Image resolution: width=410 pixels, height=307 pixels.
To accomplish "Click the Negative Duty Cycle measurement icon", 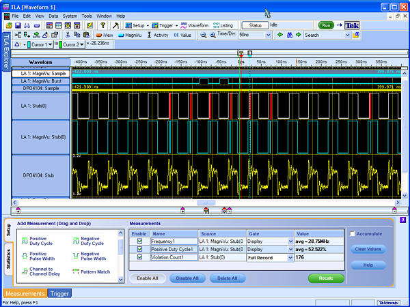I will pyautogui.click(x=76, y=241).
